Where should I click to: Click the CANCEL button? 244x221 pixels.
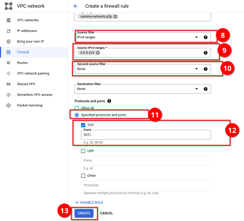click(x=106, y=213)
